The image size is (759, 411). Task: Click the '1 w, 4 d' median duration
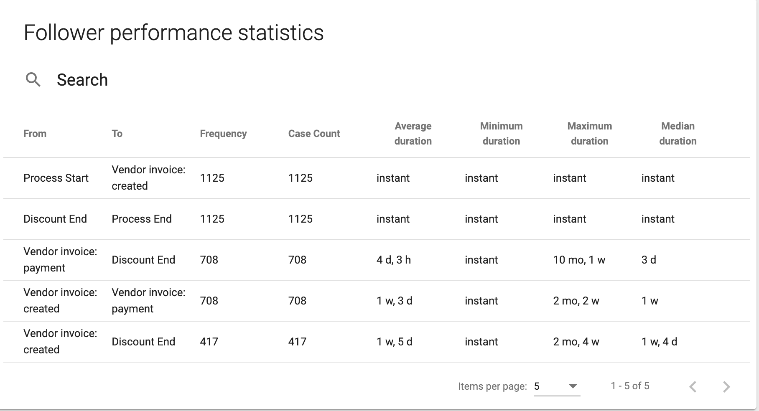[x=660, y=342]
